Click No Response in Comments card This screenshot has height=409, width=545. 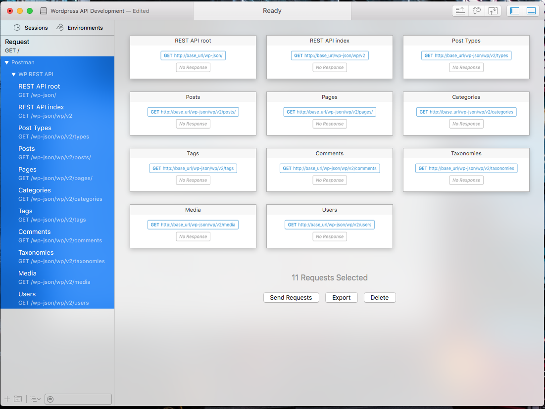(x=330, y=180)
